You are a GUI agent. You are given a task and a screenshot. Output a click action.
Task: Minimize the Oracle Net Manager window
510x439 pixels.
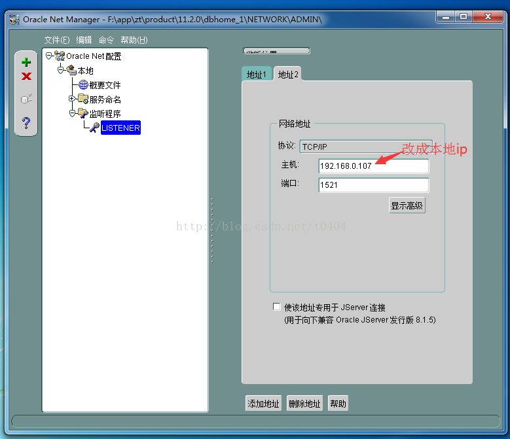click(446, 17)
